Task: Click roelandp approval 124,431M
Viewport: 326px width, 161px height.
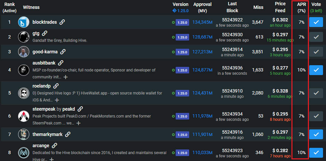Action: [202, 93]
